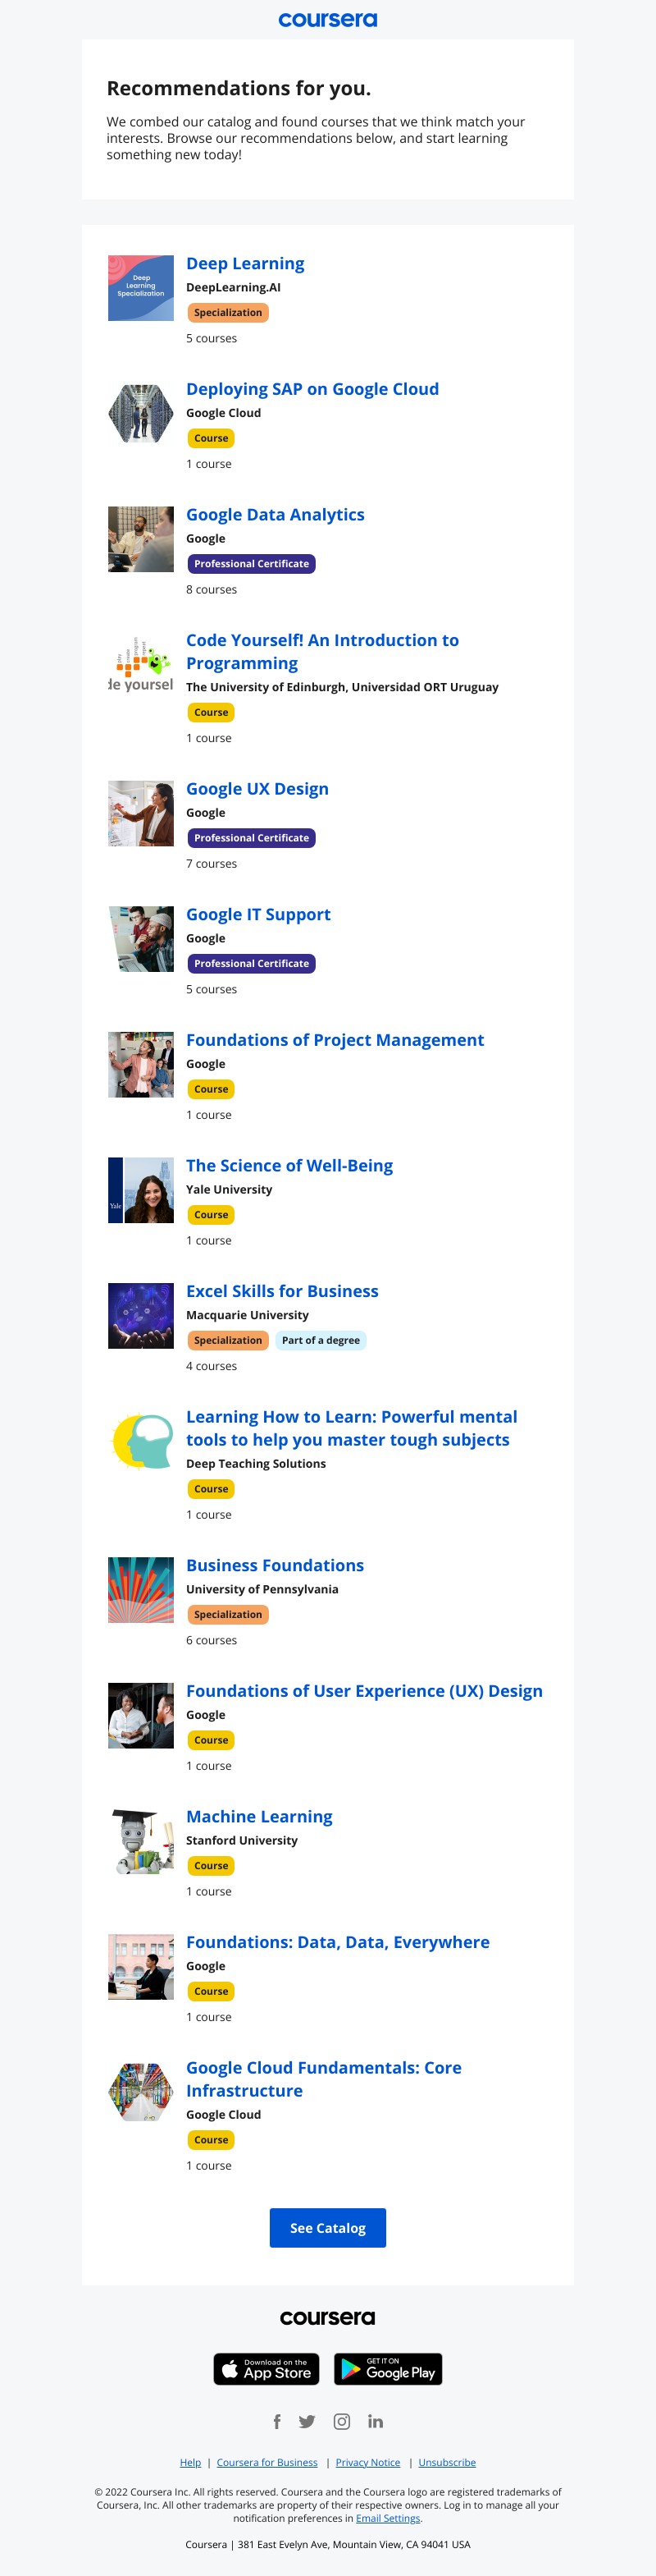The image size is (656, 2576).
Task: Click the Help link in footer
Action: point(191,2462)
